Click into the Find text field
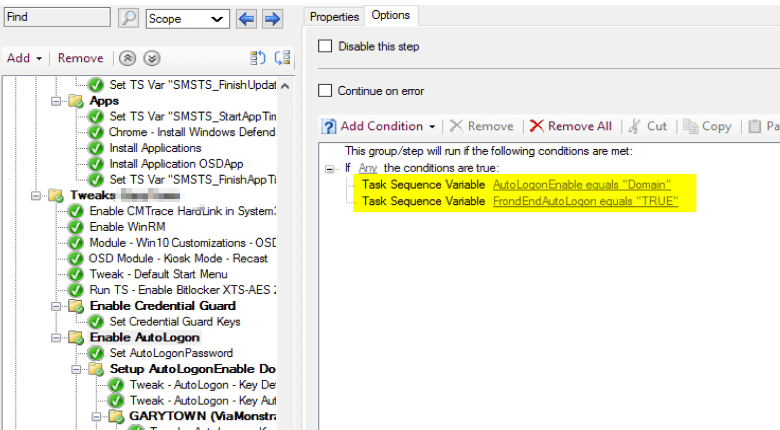780x430 pixels. coord(57,17)
